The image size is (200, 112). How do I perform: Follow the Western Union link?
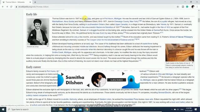(105, 99)
